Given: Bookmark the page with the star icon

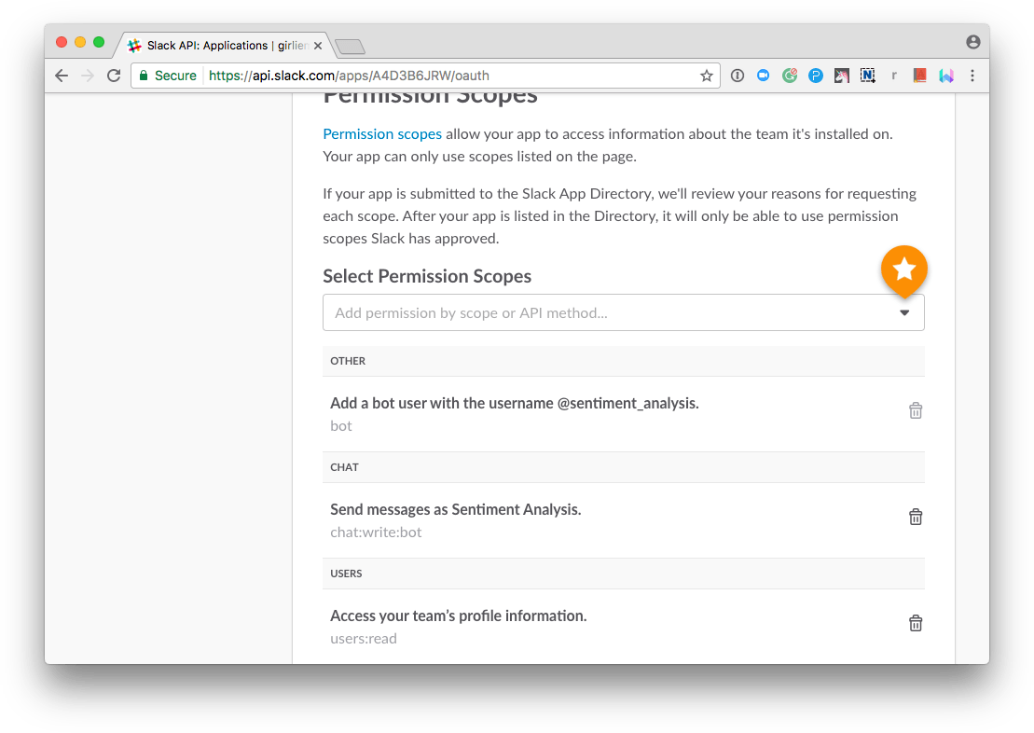Looking at the screenshot, I should (706, 76).
